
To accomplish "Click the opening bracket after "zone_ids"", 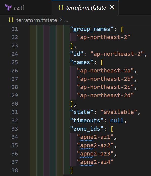I will [x=112, y=129].
